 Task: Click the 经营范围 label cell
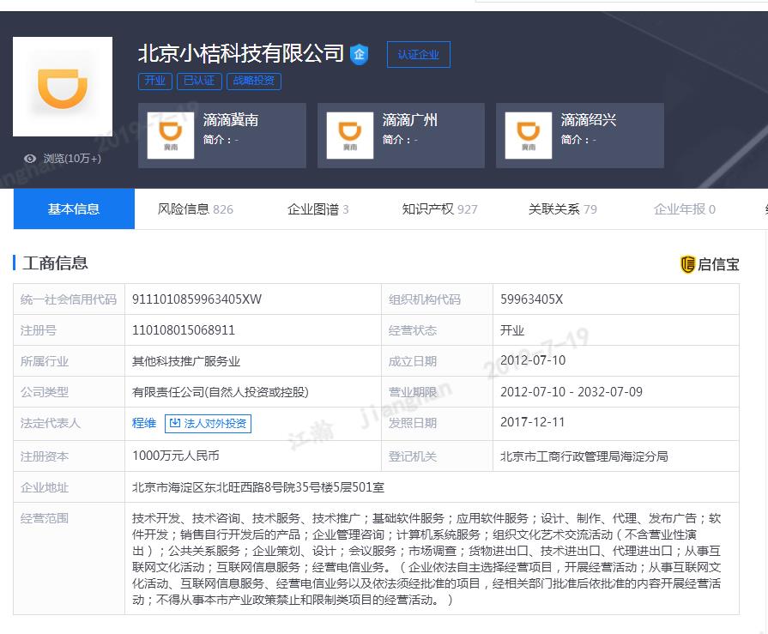69,559
